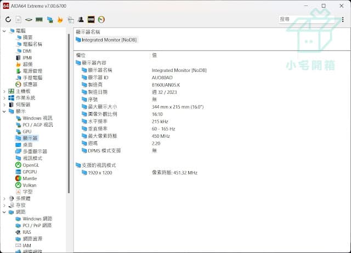Expand the 主機板 tree node
351x253 pixels.
(4, 91)
